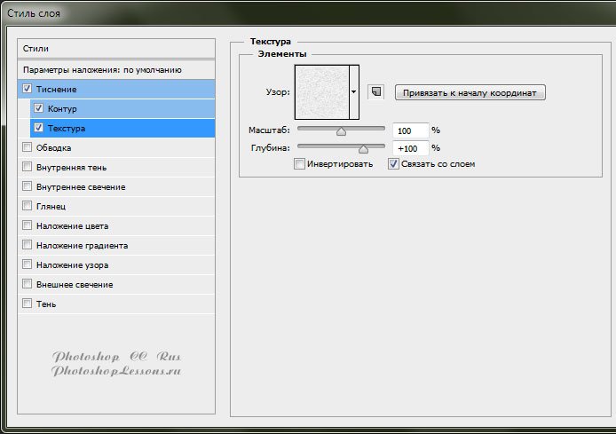
Task: Uncheck the Контур sub-effect checkbox
Action: point(38,108)
